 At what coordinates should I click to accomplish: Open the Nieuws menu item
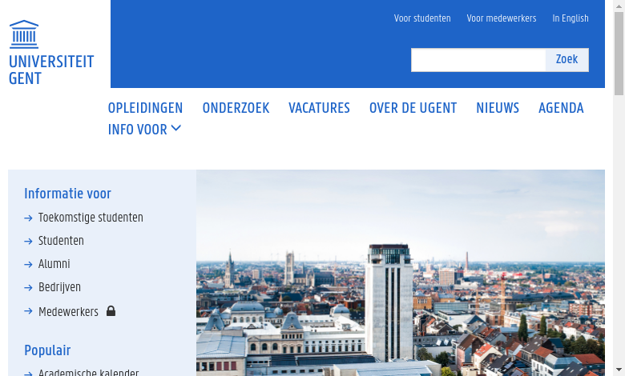tap(498, 108)
